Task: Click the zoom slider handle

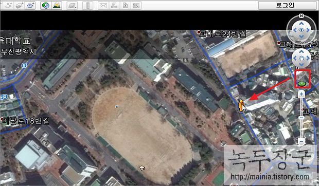Action: 302,118
